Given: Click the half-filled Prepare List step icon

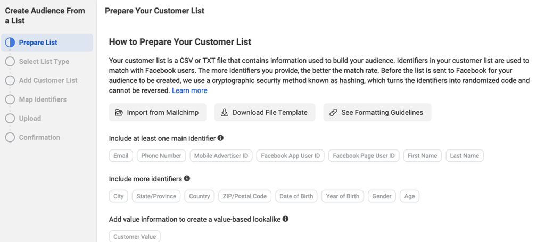Looking at the screenshot, I should click(x=10, y=43).
